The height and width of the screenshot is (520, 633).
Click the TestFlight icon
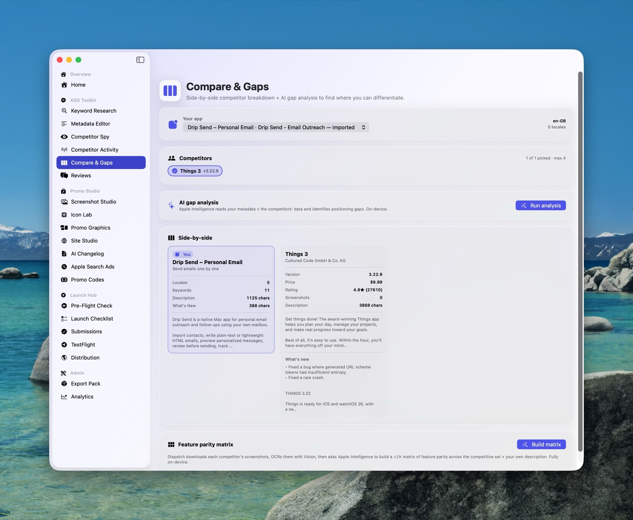pyautogui.click(x=64, y=345)
